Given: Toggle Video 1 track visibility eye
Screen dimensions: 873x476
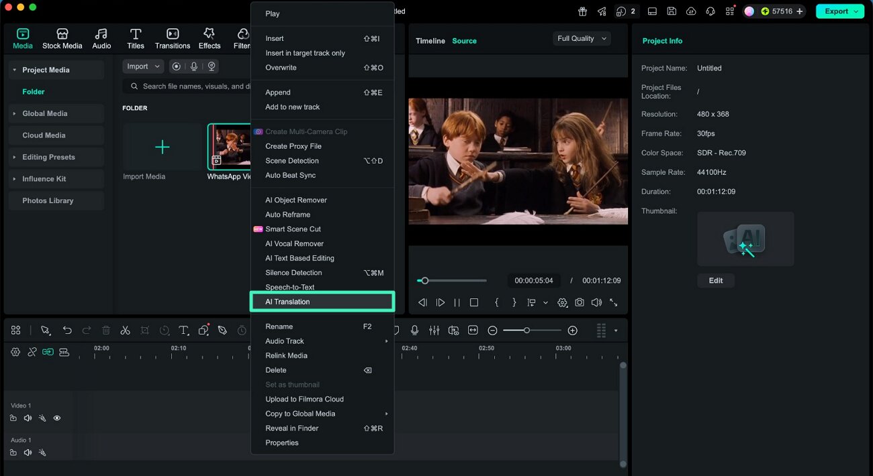Looking at the screenshot, I should [x=57, y=418].
